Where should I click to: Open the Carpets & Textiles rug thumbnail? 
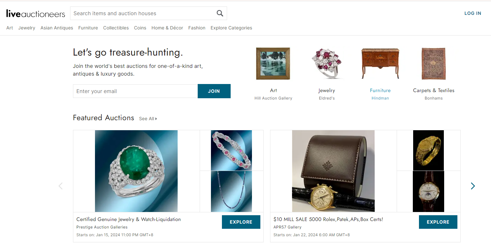pyautogui.click(x=434, y=64)
